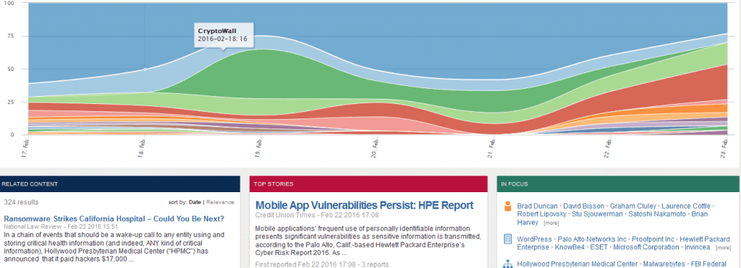
Task: Open Ransomware Strikes California Hospital article
Action: [114, 218]
